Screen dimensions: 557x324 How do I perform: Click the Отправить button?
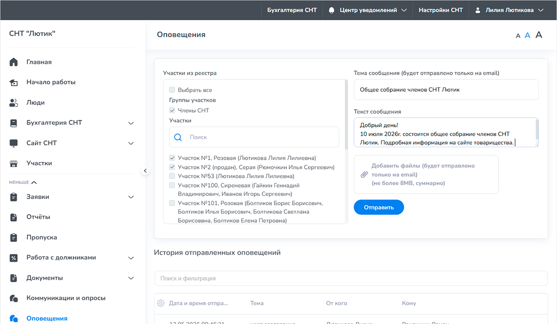(x=379, y=207)
